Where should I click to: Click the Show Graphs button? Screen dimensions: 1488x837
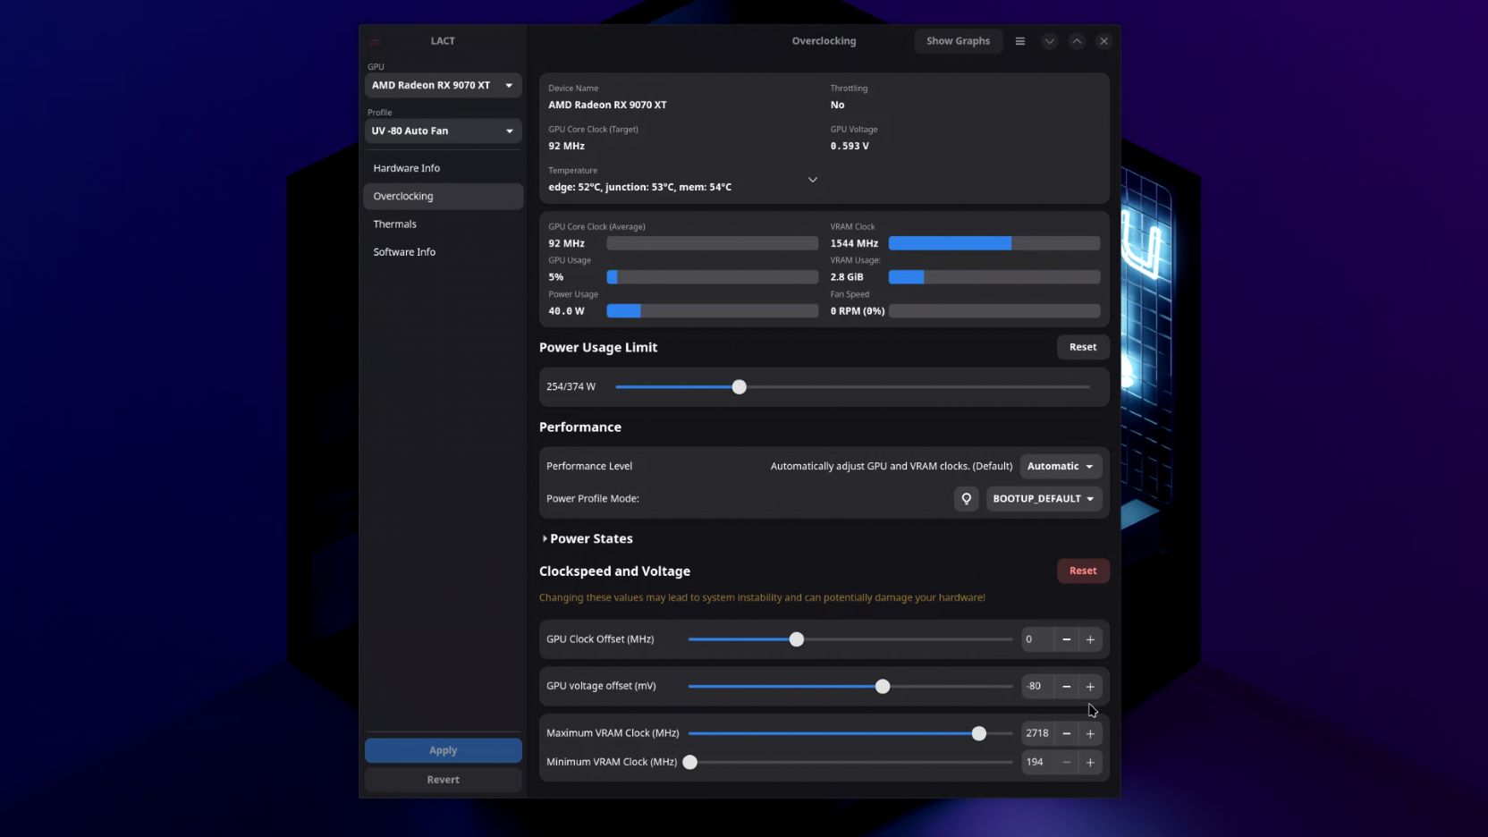[958, 41]
